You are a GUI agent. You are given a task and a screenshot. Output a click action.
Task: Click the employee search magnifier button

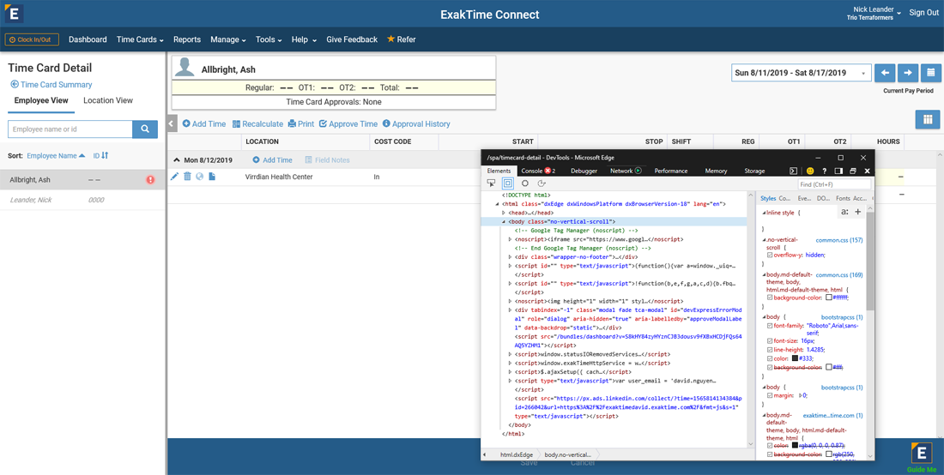145,129
